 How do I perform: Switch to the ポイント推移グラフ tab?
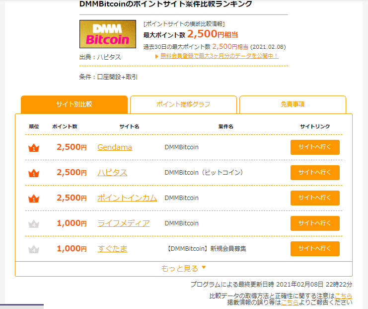pyautogui.click(x=183, y=104)
